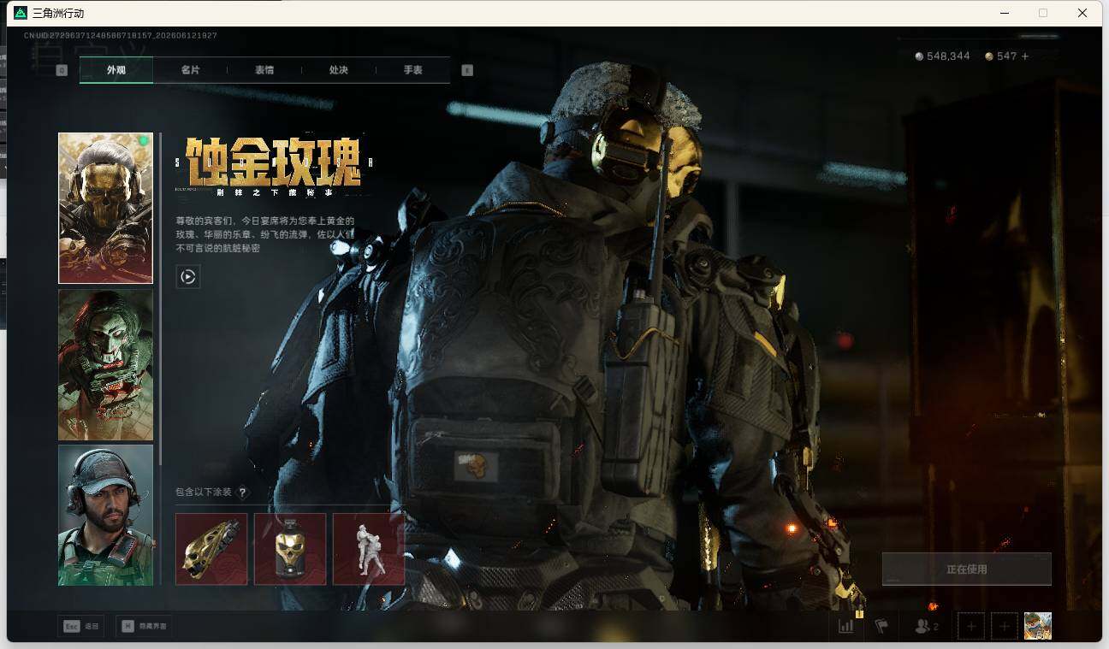The width and height of the screenshot is (1109, 649).
Task: Select the bearded operator with cap thumbnail
Action: click(105, 515)
